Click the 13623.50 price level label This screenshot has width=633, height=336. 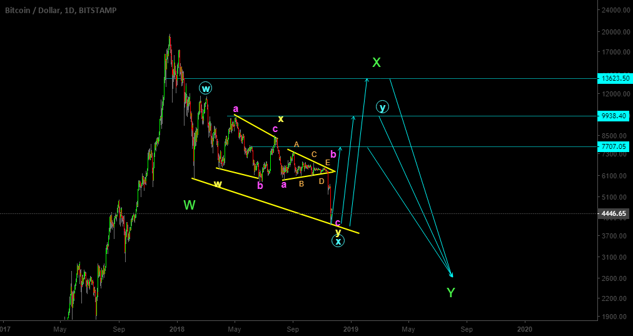click(x=613, y=79)
